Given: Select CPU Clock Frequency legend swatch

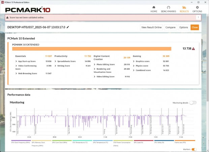Looking at the screenshot, I should [x=21, y=141].
